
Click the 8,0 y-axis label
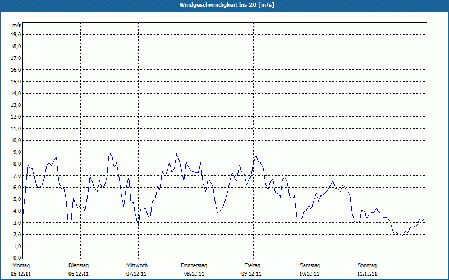pyautogui.click(x=17, y=164)
